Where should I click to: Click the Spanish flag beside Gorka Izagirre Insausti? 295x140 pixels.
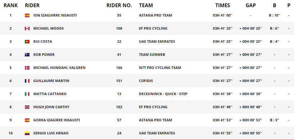pyautogui.click(x=27, y=120)
